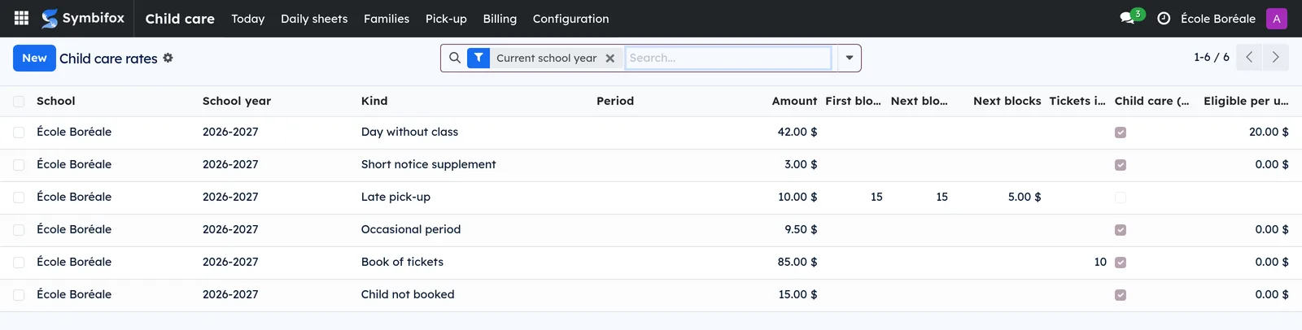Toggle Child care checkbox for Book of tickets
Image resolution: width=1302 pixels, height=330 pixels.
(1121, 263)
